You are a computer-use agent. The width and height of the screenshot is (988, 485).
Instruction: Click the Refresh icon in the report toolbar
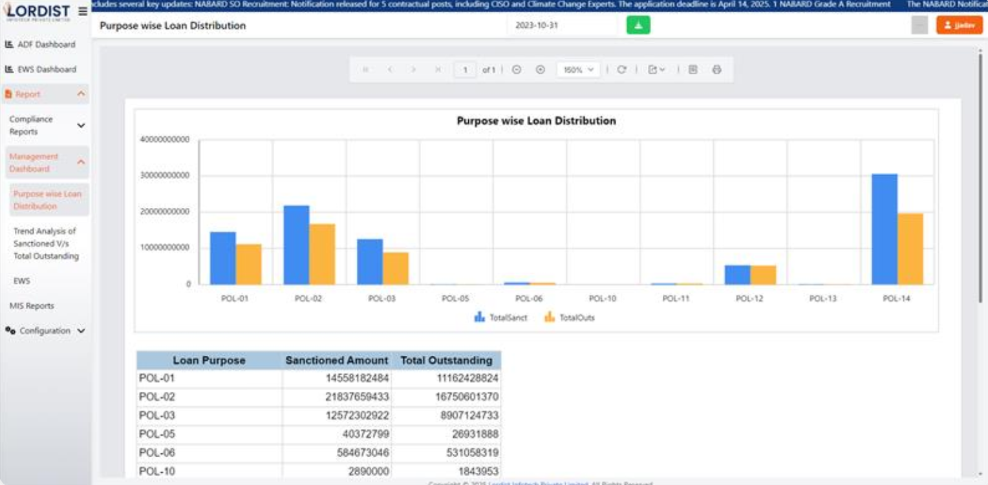[622, 70]
